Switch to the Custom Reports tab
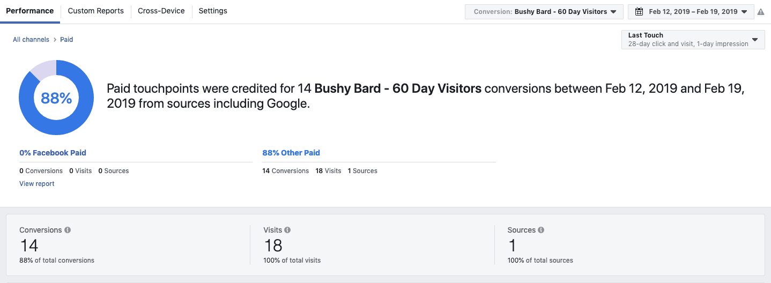The height and width of the screenshot is (283, 771). tap(96, 11)
